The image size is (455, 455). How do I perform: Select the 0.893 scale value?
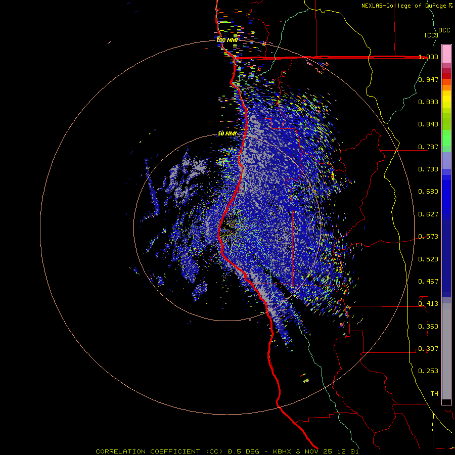tap(428, 102)
